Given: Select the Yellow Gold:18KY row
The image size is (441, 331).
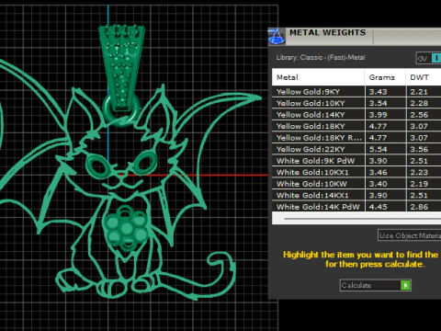Looking at the screenshot, I should tap(356, 126).
